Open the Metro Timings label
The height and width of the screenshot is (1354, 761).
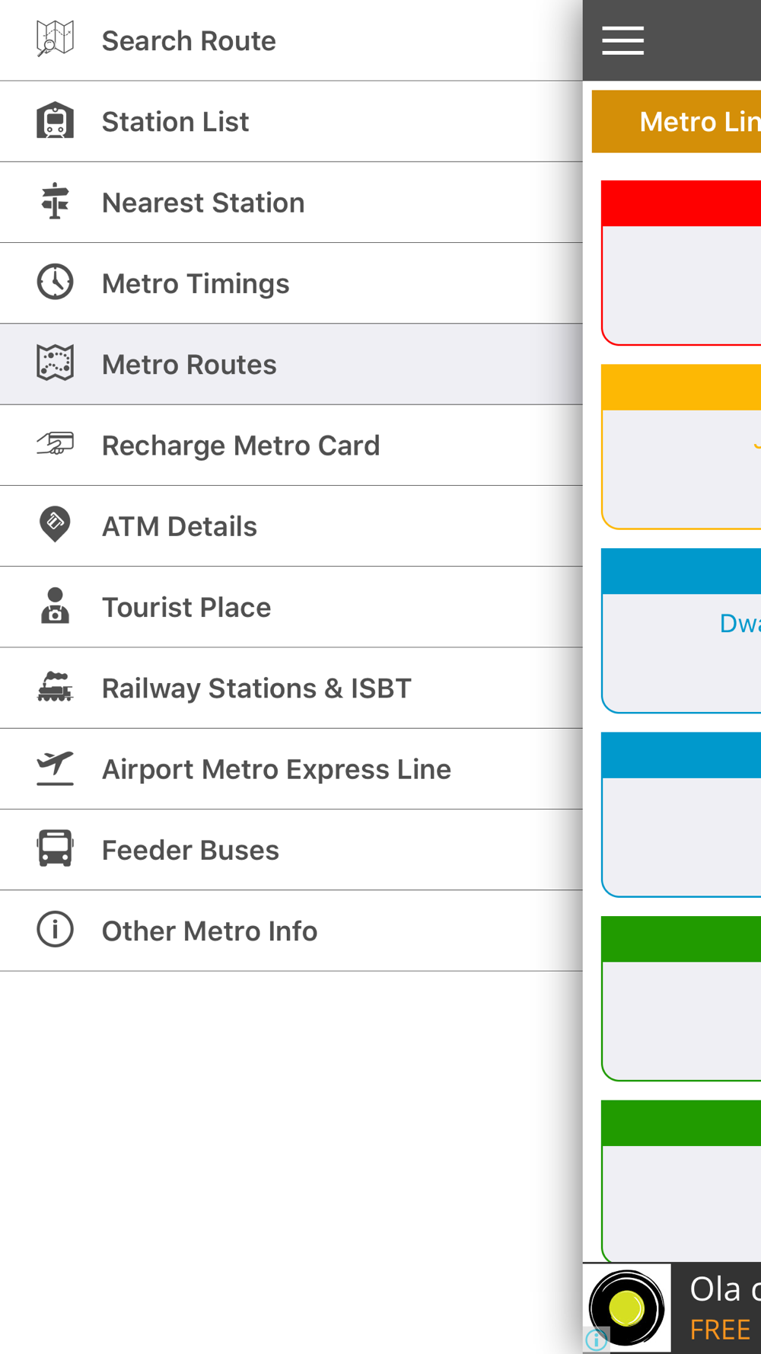tap(196, 283)
